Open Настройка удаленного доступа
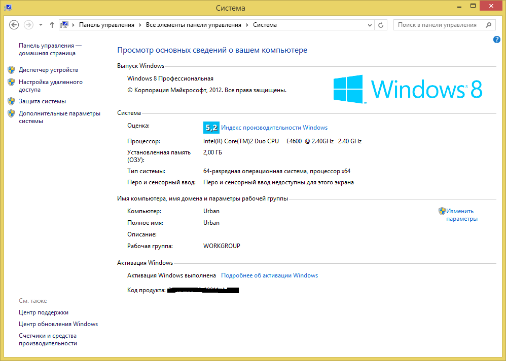The width and height of the screenshot is (506, 361). tap(50, 86)
